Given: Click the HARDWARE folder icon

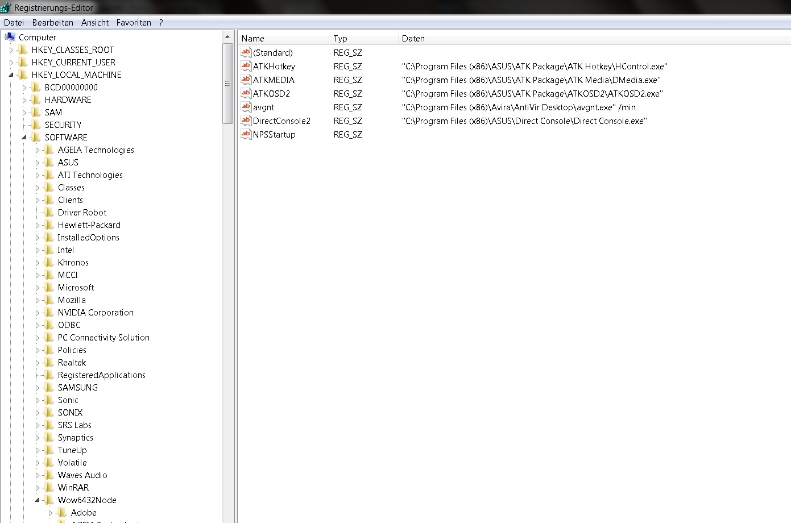Looking at the screenshot, I should (36, 99).
